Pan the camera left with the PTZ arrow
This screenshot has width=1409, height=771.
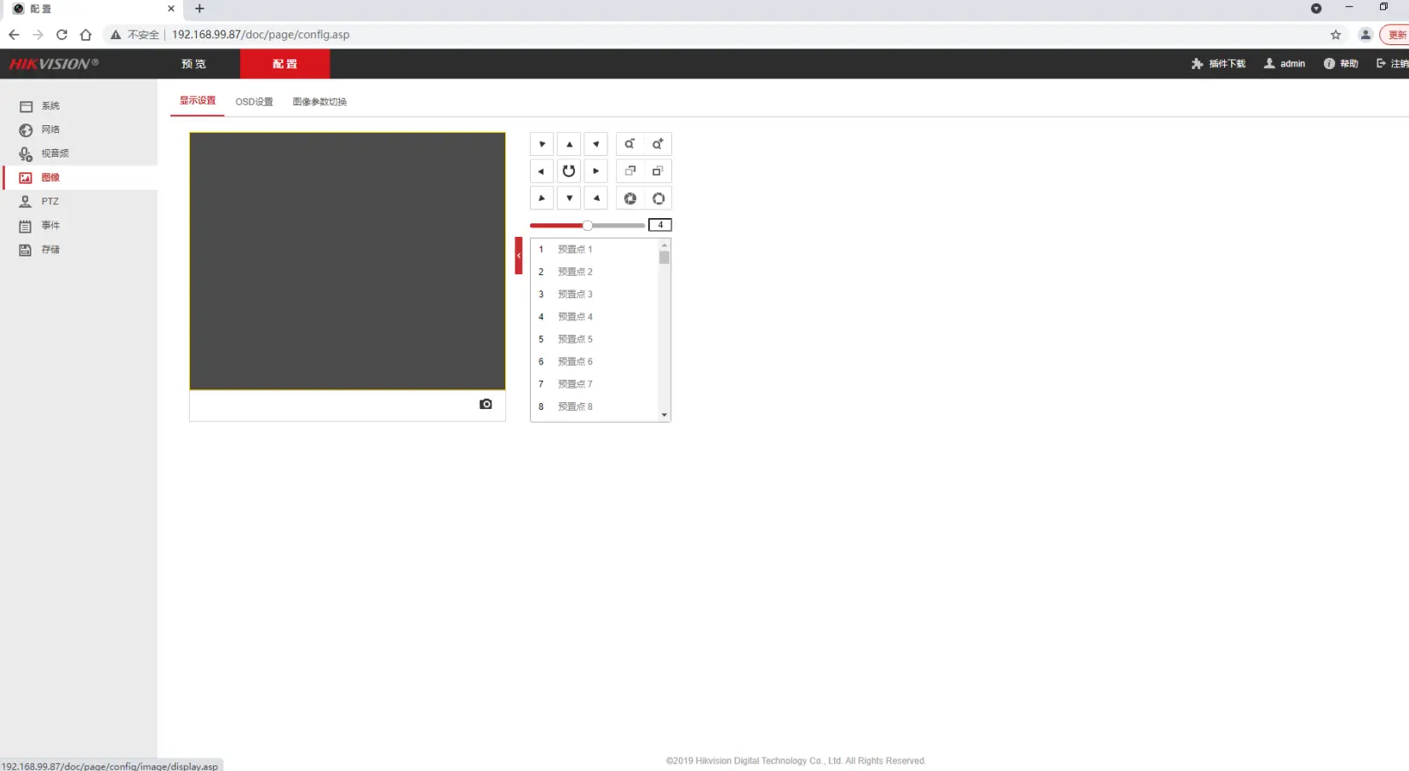[x=542, y=171]
